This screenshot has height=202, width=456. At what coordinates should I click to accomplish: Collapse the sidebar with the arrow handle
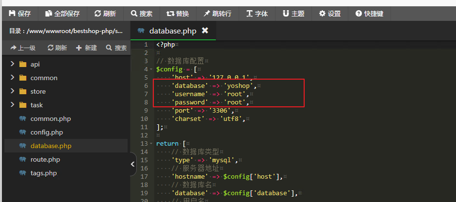point(133,165)
